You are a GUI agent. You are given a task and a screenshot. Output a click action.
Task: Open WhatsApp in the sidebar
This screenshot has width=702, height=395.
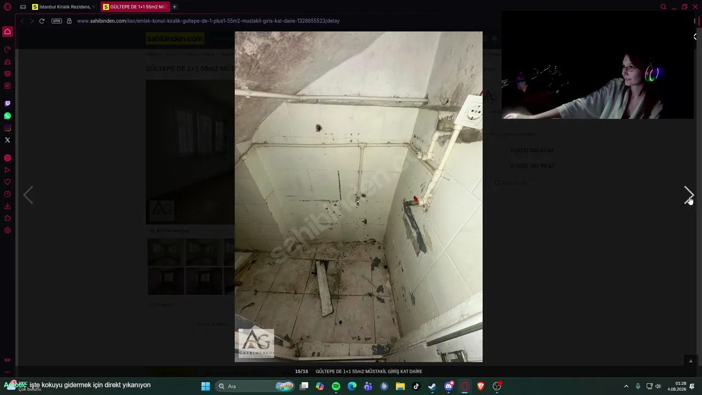click(8, 116)
